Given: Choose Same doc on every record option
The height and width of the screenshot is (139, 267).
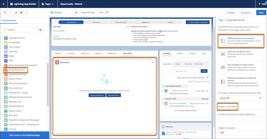Looking at the screenshot, I should pos(241,54).
